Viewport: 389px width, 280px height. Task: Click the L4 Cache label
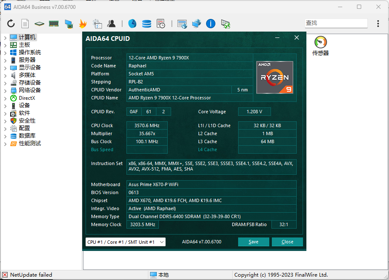pyautogui.click(x=207, y=149)
